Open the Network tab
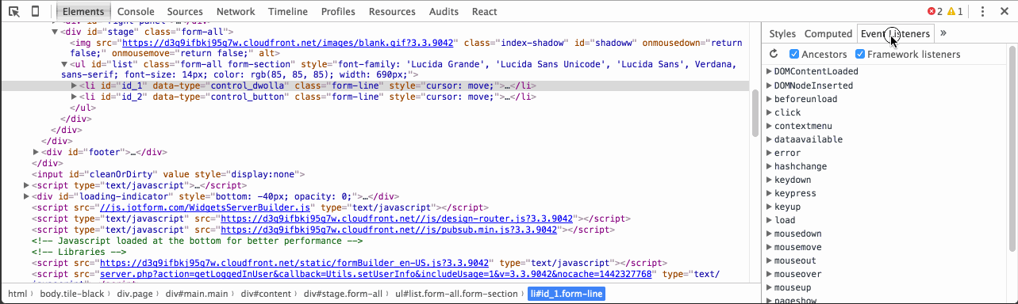The height and width of the screenshot is (304, 1018). [x=236, y=12]
